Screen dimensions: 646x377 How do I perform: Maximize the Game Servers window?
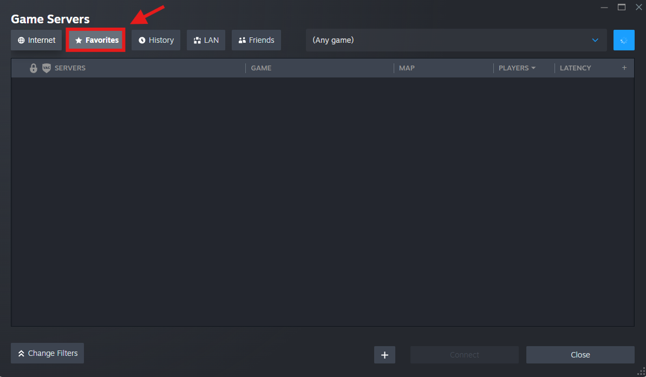click(621, 7)
